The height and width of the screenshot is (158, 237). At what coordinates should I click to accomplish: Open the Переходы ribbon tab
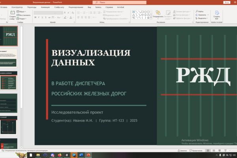32,7
